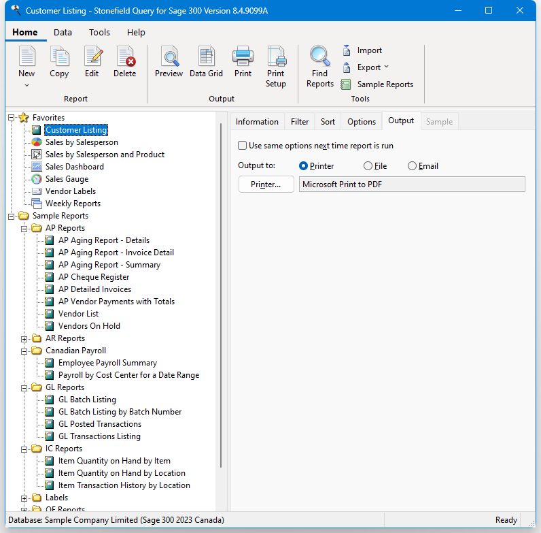Switch to the Filter tab
This screenshot has width=541, height=533.
pyautogui.click(x=300, y=122)
